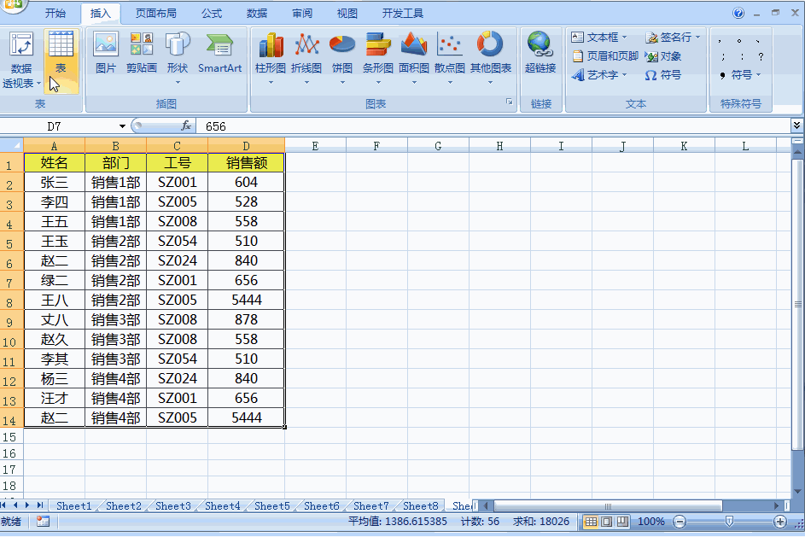Open the chart group dialog launcher

510,102
